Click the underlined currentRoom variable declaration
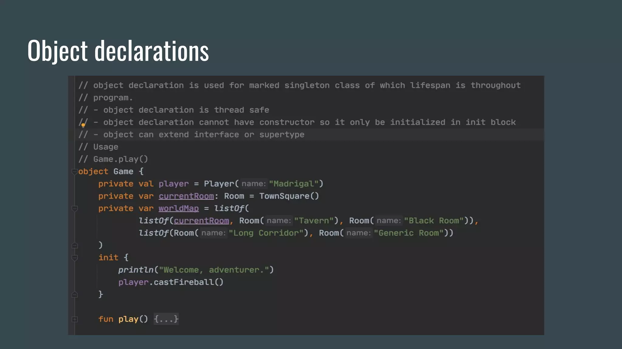The image size is (622, 349). pos(186,196)
